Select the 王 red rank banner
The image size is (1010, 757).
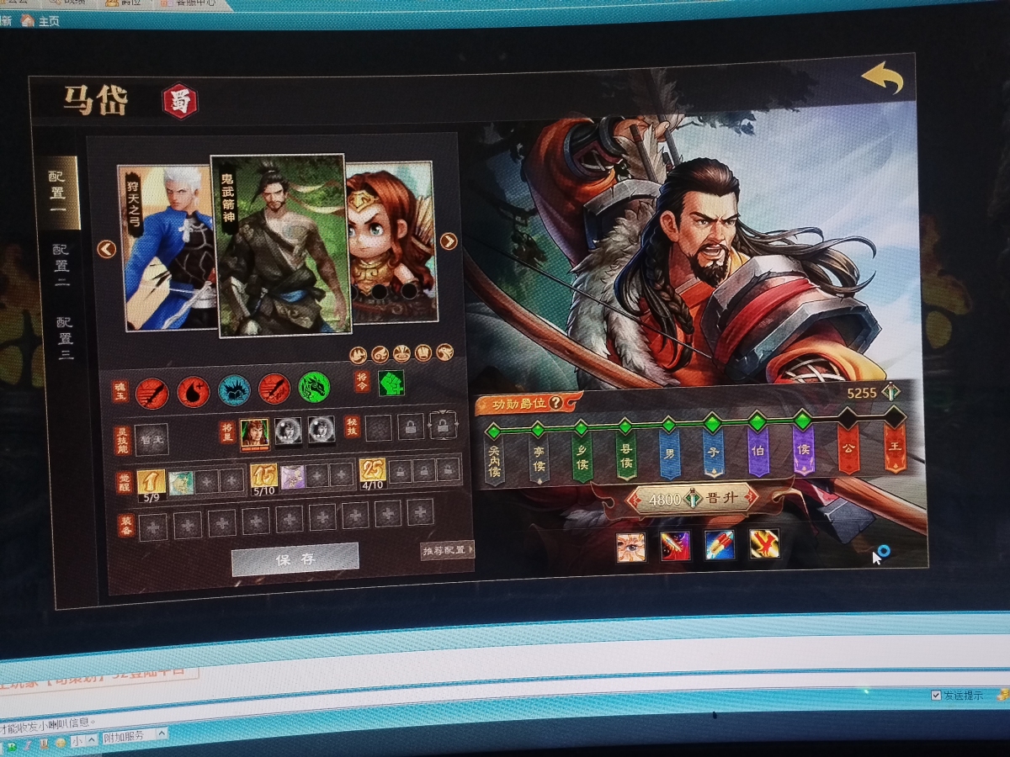pos(895,447)
